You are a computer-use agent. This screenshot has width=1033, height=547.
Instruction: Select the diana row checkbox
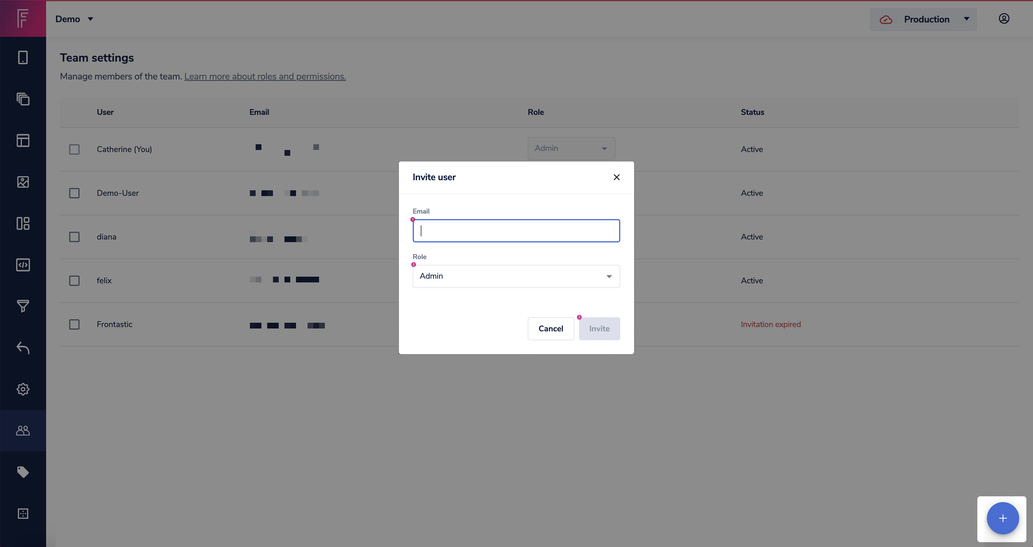(74, 237)
